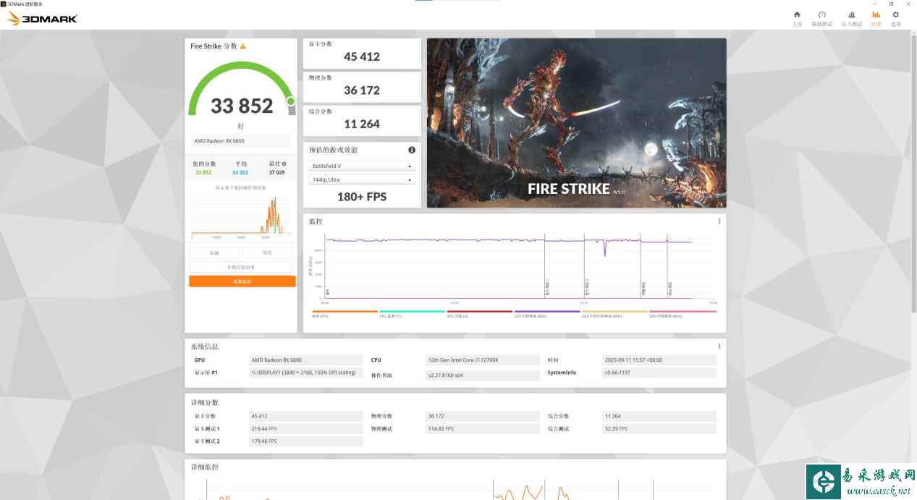The height and width of the screenshot is (500, 917).
Task: Toggle red GPU load legend
Action: tap(480, 313)
